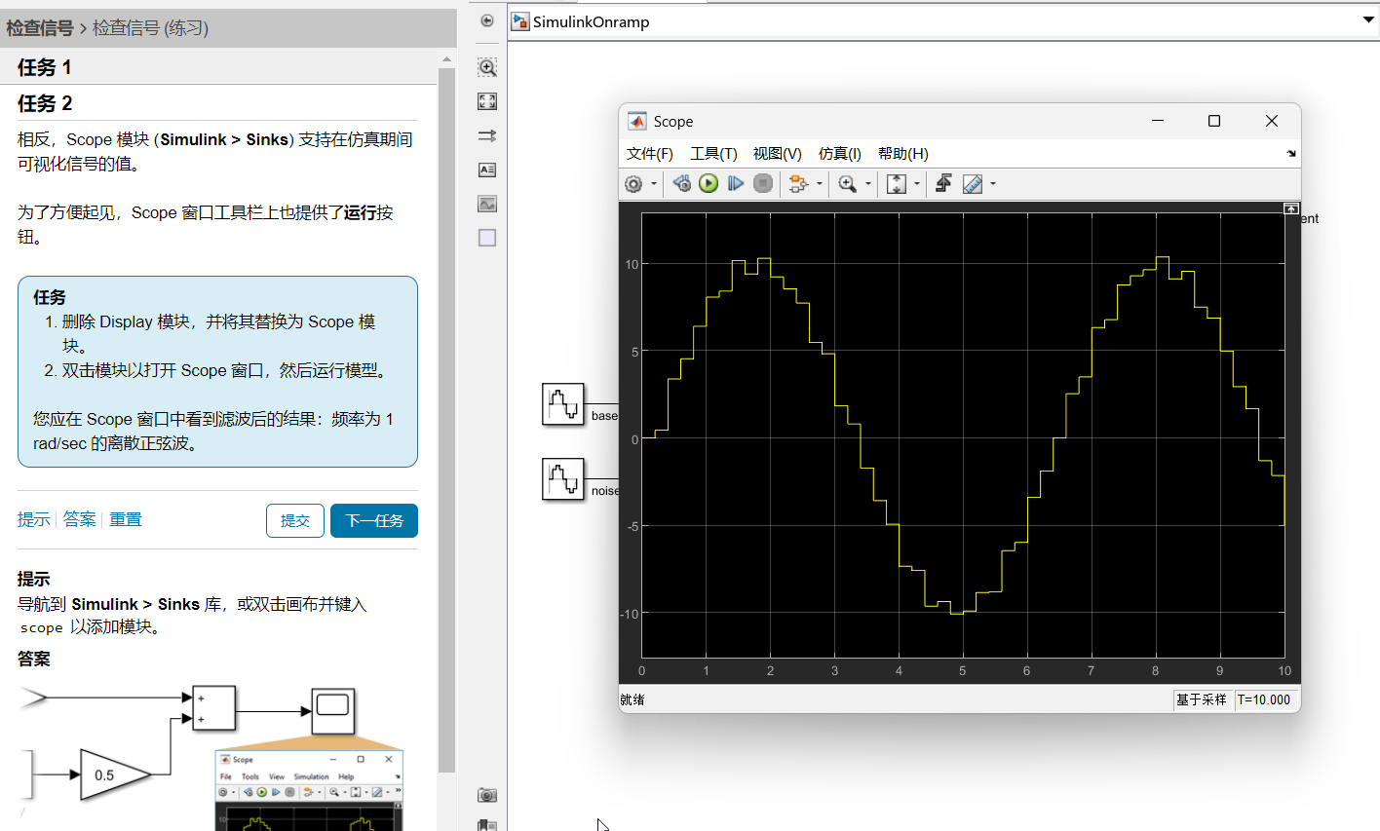Select the base signal source block
Image resolution: width=1380 pixels, height=831 pixels.
pyautogui.click(x=563, y=404)
